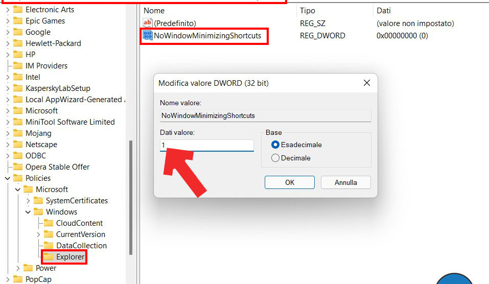The image size is (489, 284).
Task: Click the Mojang folder icon
Action: coord(18,133)
